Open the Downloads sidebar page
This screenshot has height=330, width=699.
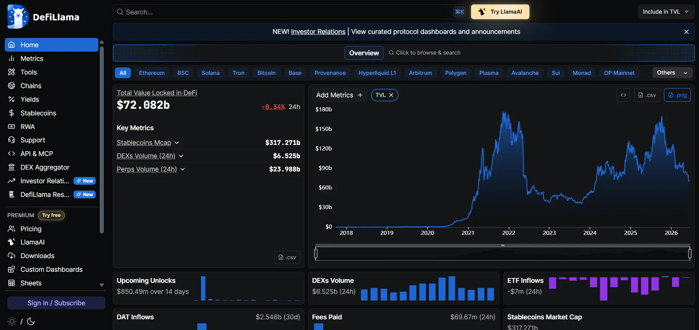[52, 256]
